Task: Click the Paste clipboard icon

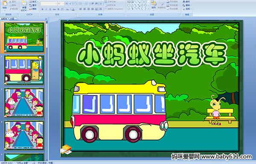Action: (5, 3)
